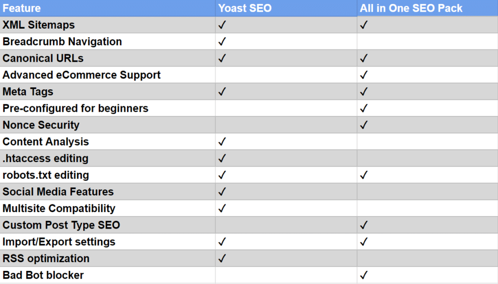498x284 pixels.
Task: Click All in One checkmark for Nonce Security
Action: 364,125
